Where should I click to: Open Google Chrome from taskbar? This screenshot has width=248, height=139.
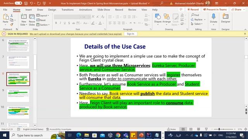(118, 135)
